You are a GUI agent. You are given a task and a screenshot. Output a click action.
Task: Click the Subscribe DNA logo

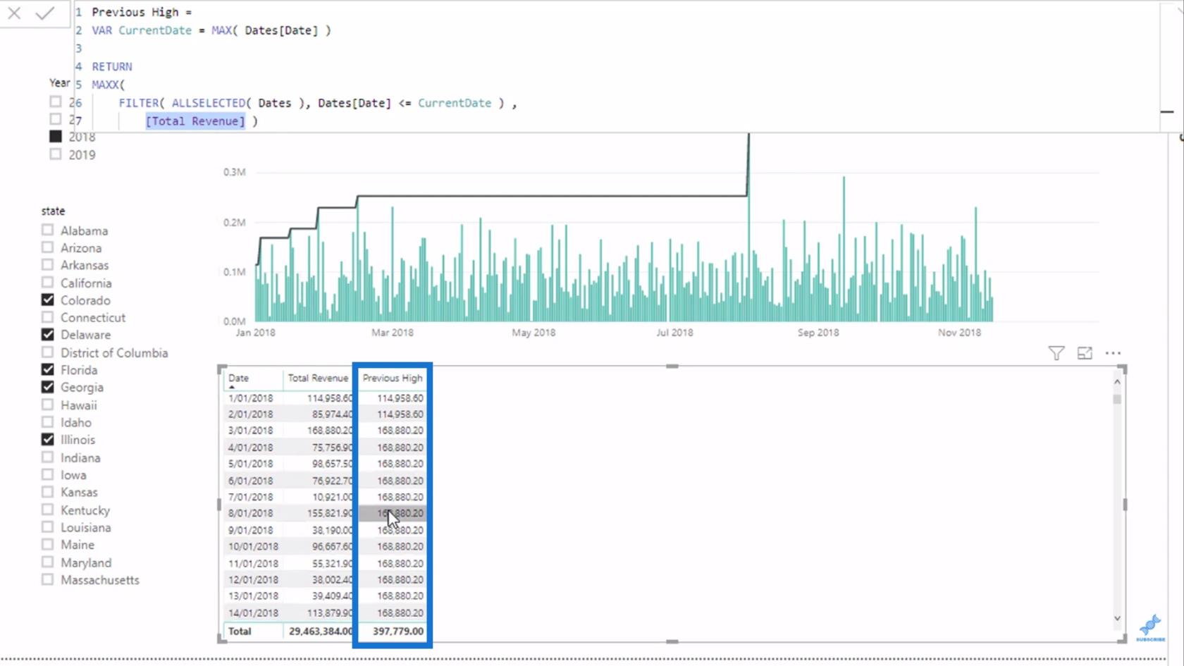coord(1150,627)
